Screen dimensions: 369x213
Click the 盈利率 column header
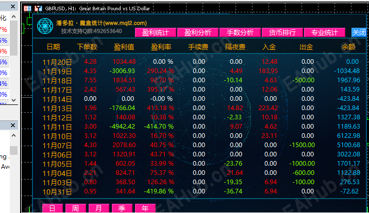161,47
